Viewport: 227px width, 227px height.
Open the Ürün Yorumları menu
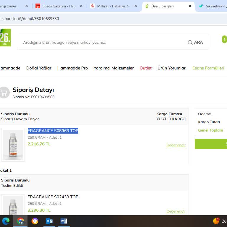coord(172,68)
